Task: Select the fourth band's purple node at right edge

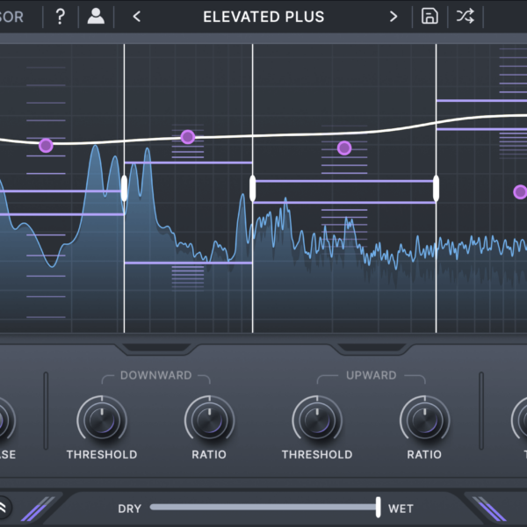Action: (x=520, y=192)
